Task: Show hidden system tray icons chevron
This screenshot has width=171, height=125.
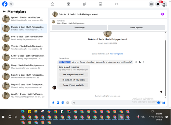Action: point(149,117)
